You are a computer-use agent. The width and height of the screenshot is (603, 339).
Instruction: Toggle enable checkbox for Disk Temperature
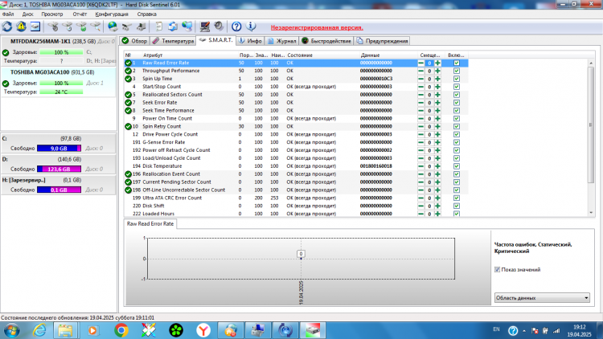(457, 166)
